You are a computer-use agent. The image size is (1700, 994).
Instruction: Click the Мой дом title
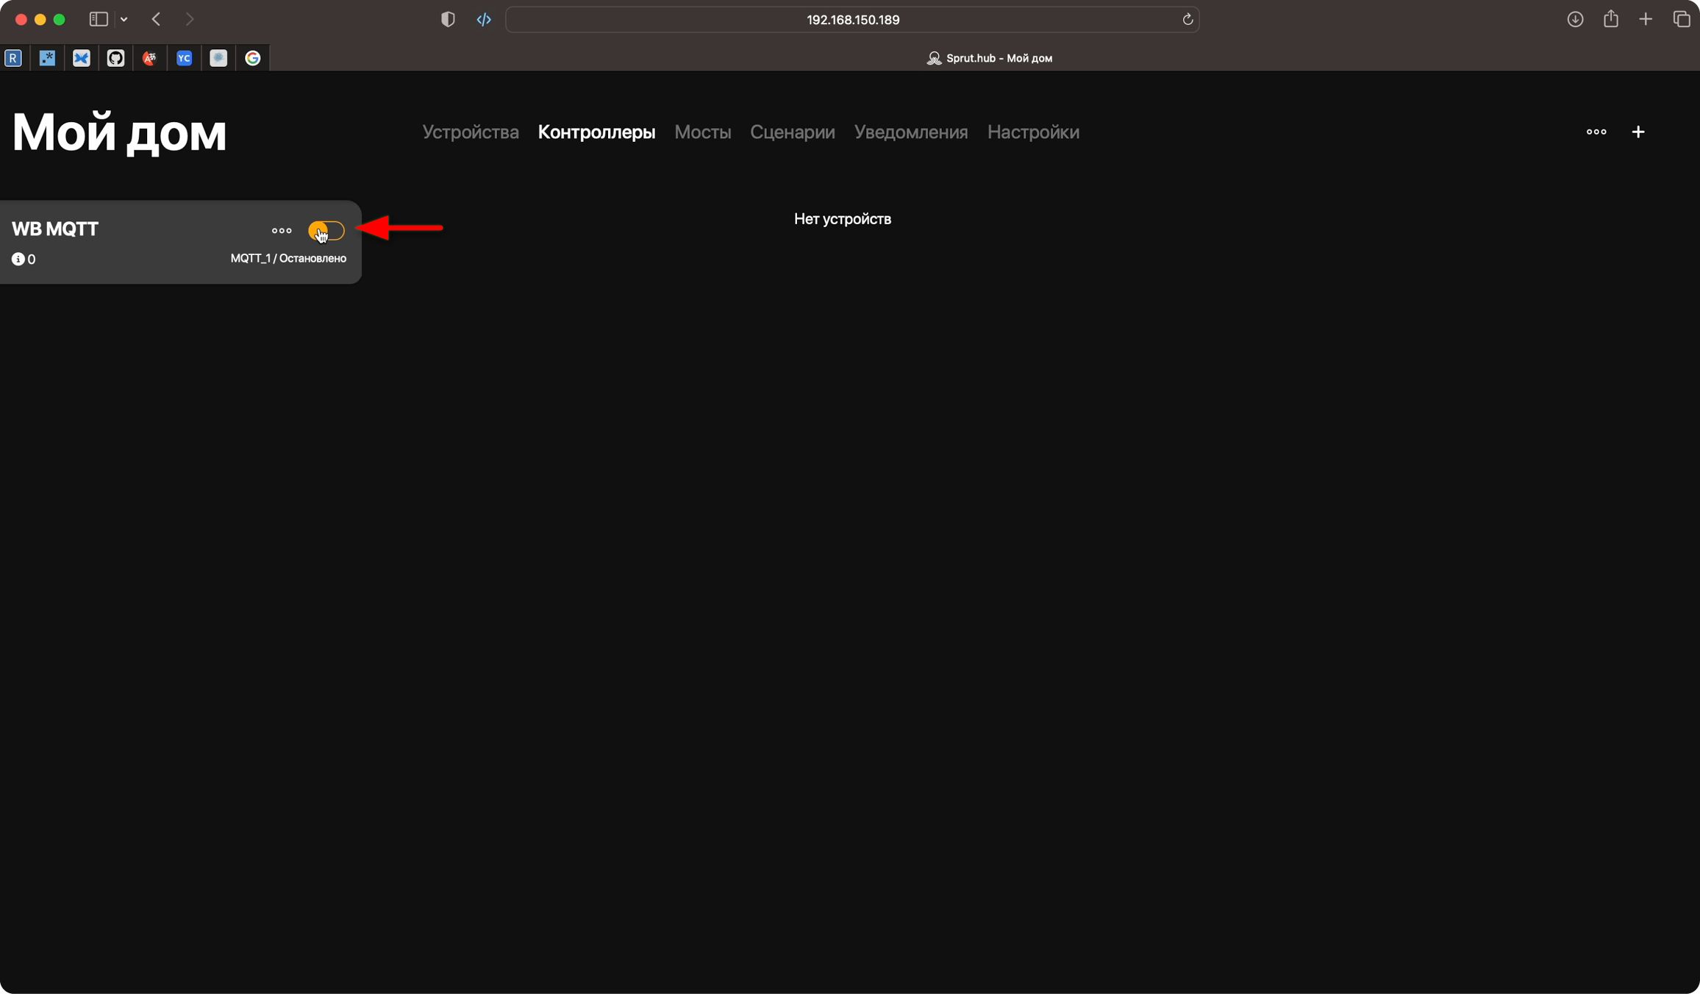119,133
